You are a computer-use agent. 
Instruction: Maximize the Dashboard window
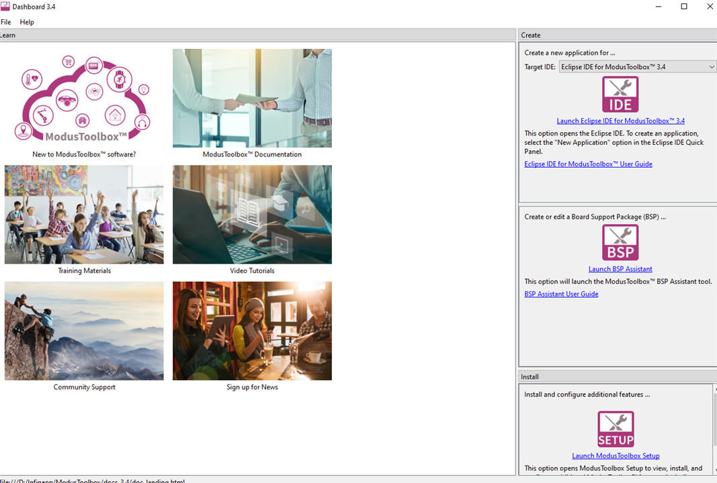(684, 7)
